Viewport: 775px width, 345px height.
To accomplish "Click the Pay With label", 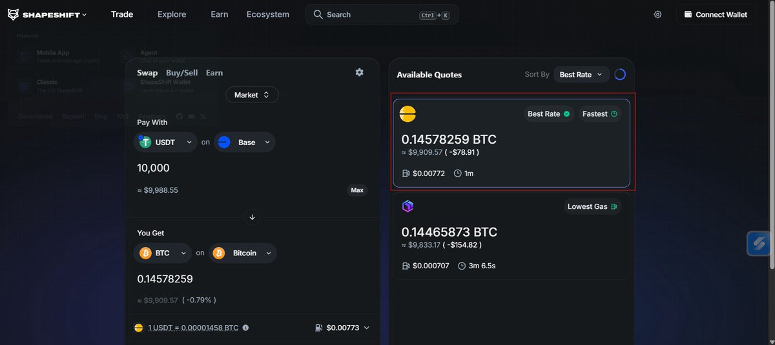I will pos(152,122).
